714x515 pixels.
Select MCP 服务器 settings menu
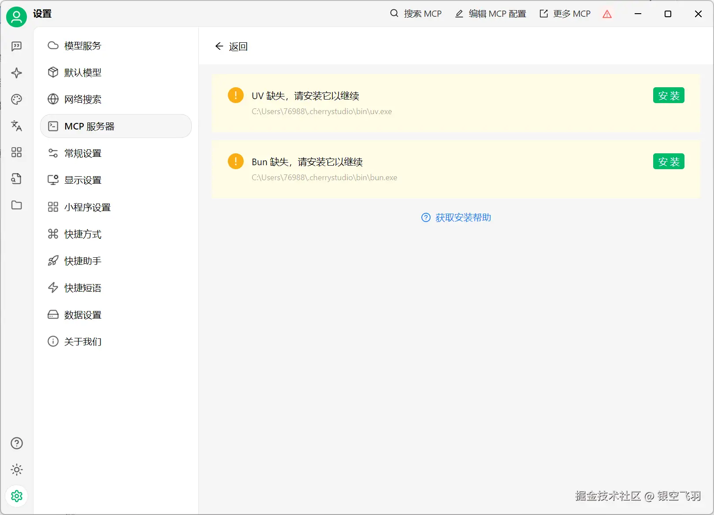click(x=116, y=126)
